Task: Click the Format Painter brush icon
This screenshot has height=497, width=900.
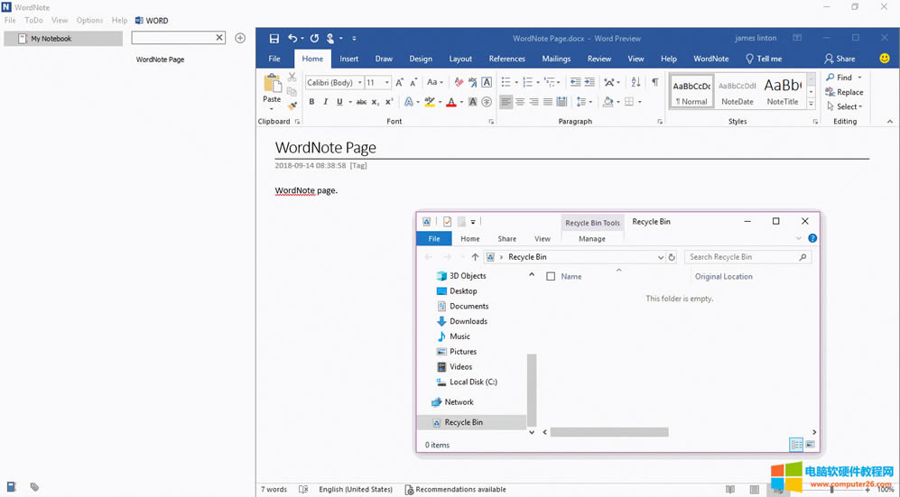Action: [x=292, y=106]
